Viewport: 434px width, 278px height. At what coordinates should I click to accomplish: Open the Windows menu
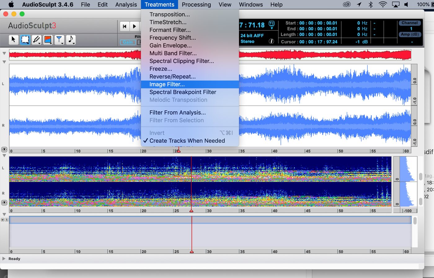click(x=251, y=4)
